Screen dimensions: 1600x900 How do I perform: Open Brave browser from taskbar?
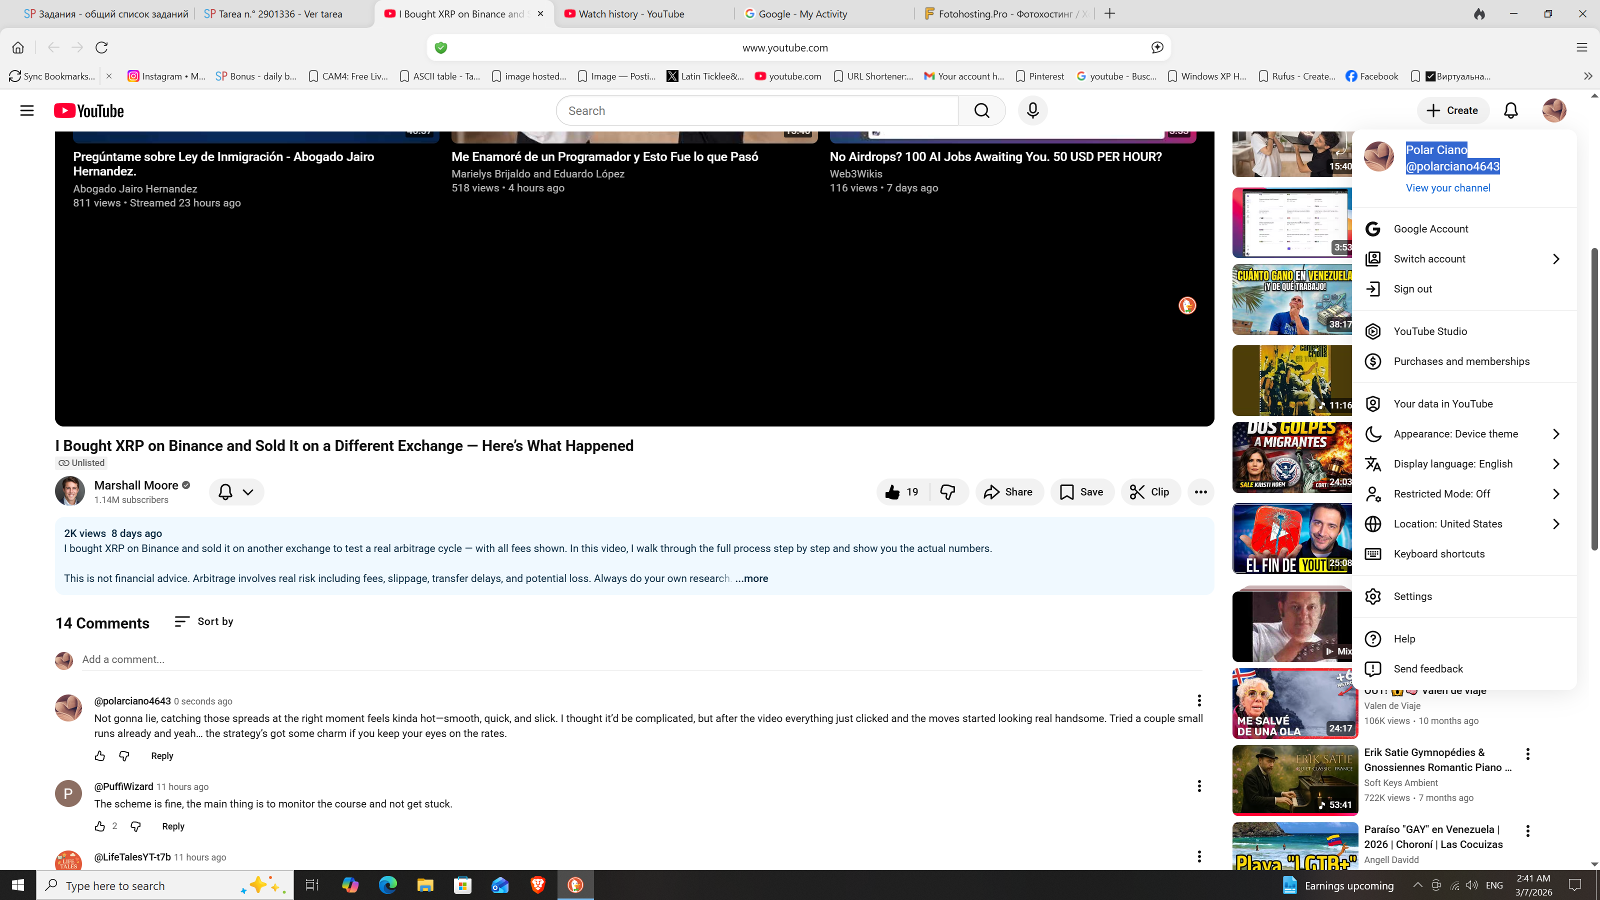[537, 884]
